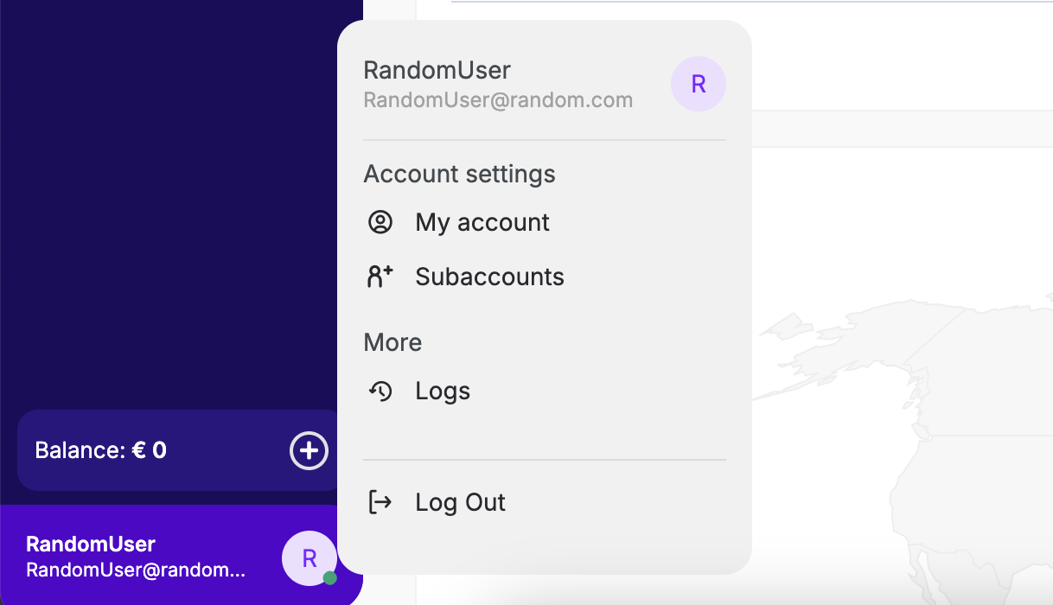Click the Log Out exit icon
The height and width of the screenshot is (605, 1053).
point(380,501)
